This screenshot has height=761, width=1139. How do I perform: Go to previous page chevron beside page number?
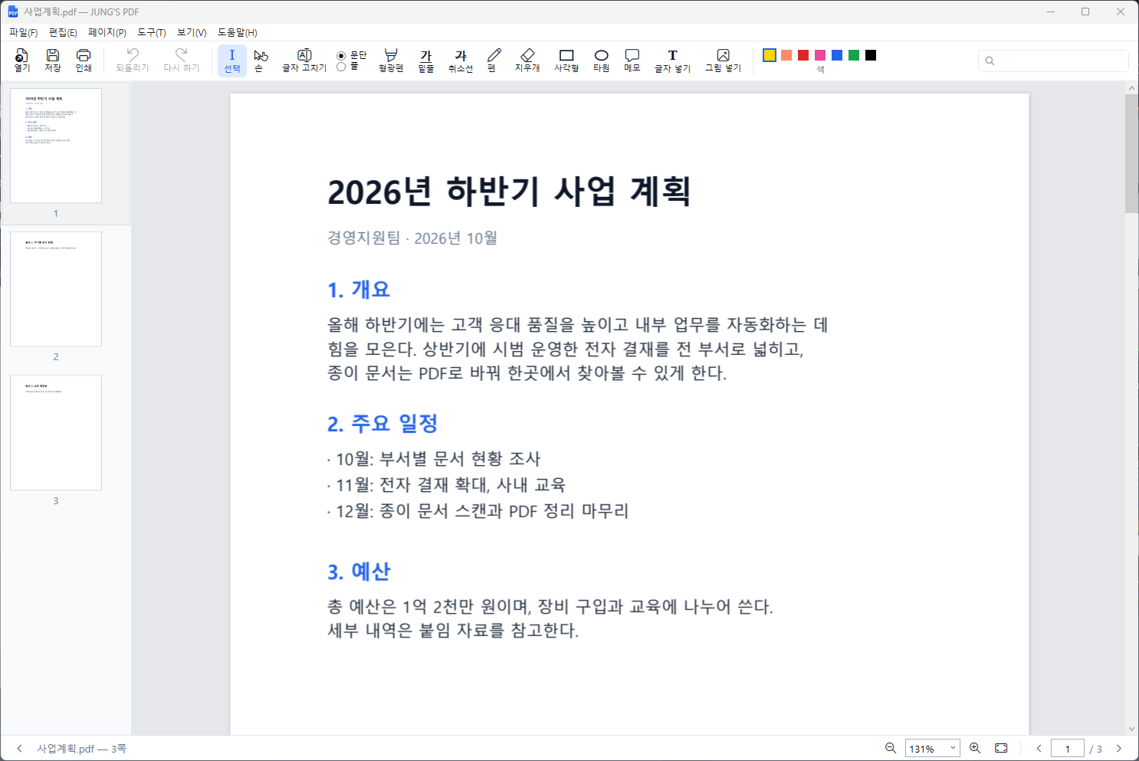click(x=1039, y=749)
